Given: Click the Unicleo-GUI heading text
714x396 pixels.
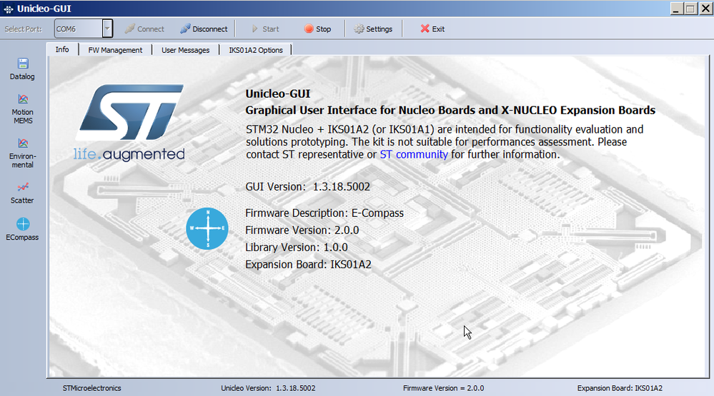Looking at the screenshot, I should (278, 93).
